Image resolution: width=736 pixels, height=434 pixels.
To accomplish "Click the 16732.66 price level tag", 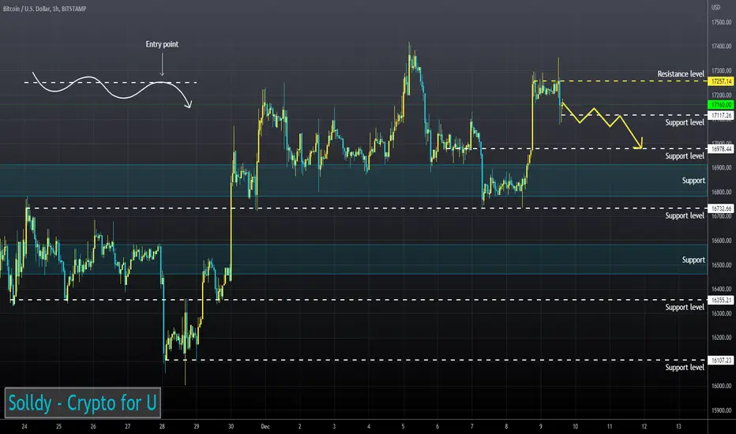I will coord(721,208).
